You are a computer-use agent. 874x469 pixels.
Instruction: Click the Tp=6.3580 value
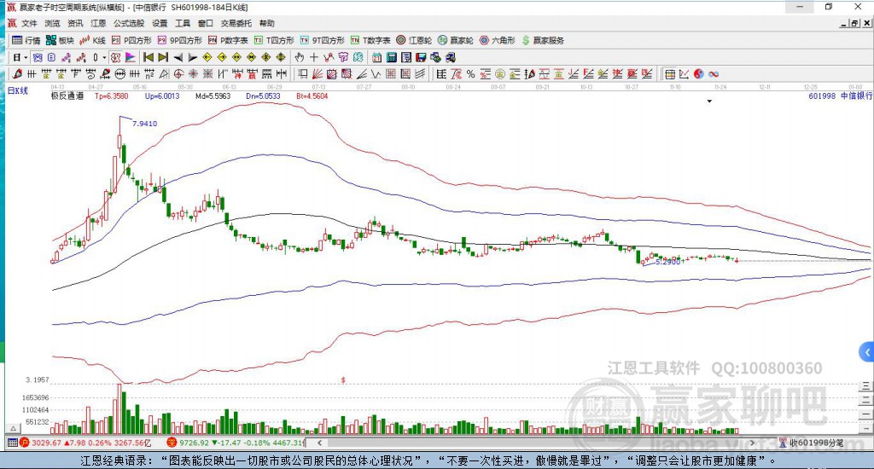(112, 96)
